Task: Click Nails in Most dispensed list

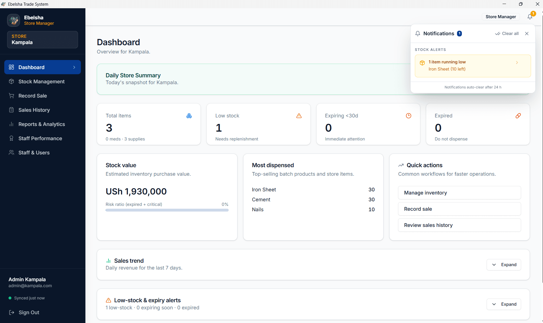Action: click(x=258, y=210)
